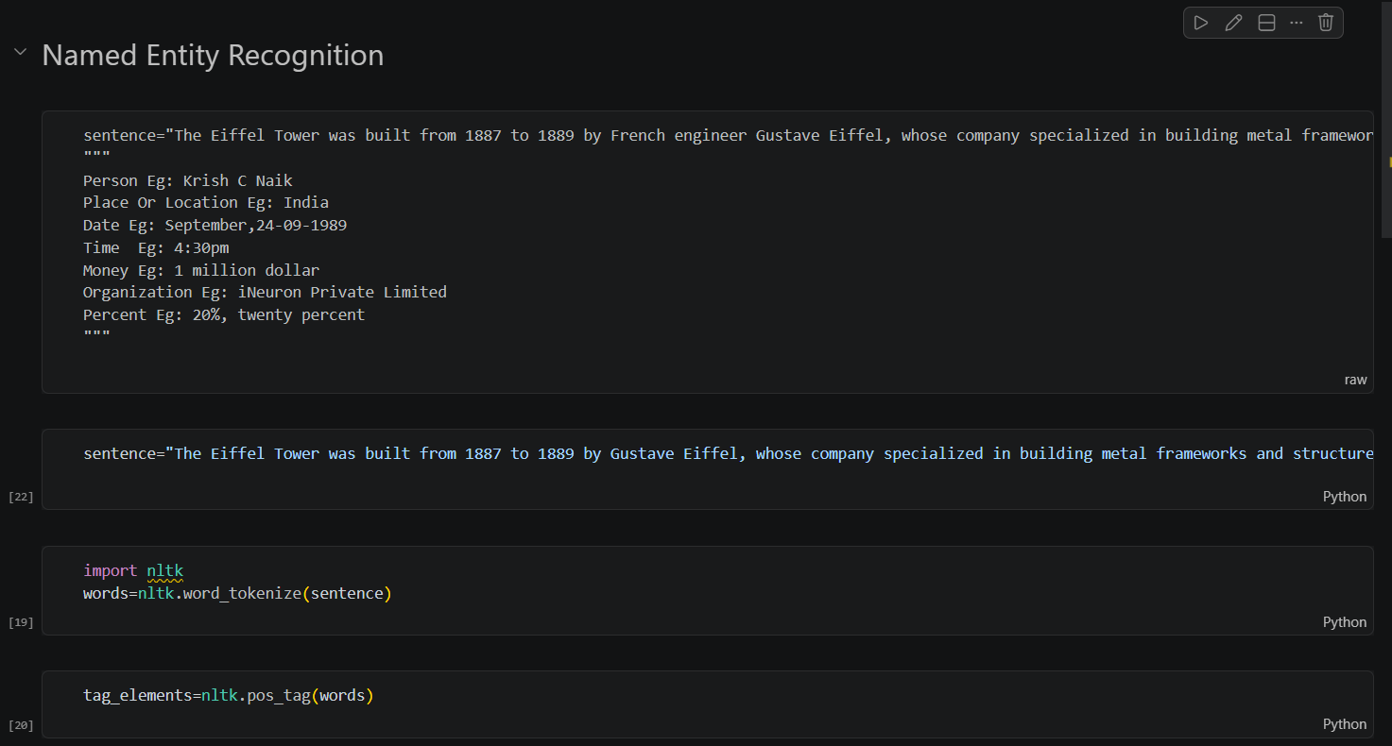Viewport: 1392px width, 746px height.
Task: Click execution count [19] label
Action: [x=21, y=622]
